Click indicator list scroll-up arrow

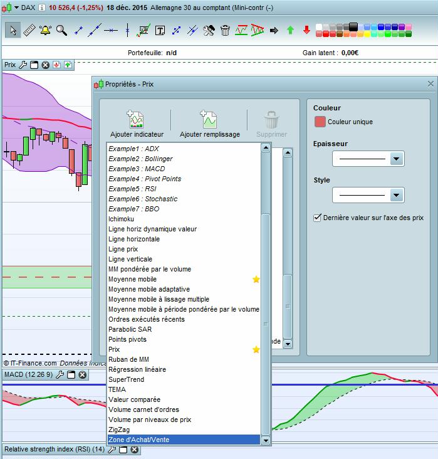266,147
